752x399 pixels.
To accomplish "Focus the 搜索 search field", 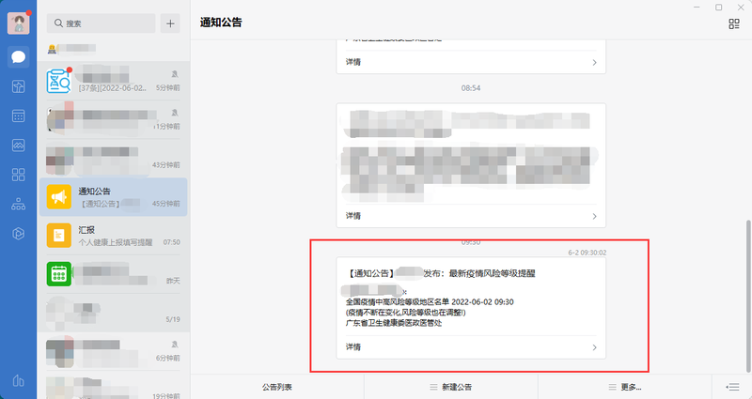I will point(102,23).
